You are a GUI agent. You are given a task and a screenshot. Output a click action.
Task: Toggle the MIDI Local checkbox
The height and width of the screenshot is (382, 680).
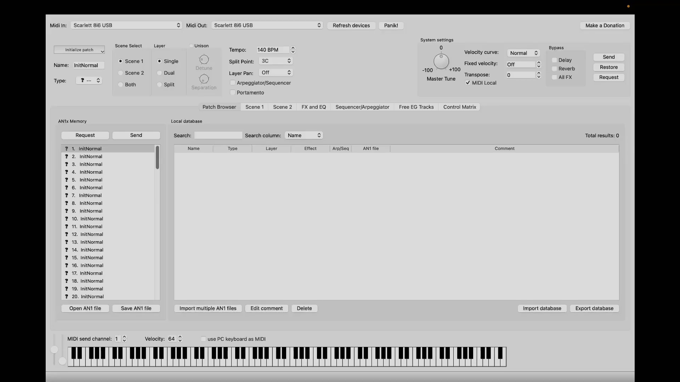(x=468, y=83)
